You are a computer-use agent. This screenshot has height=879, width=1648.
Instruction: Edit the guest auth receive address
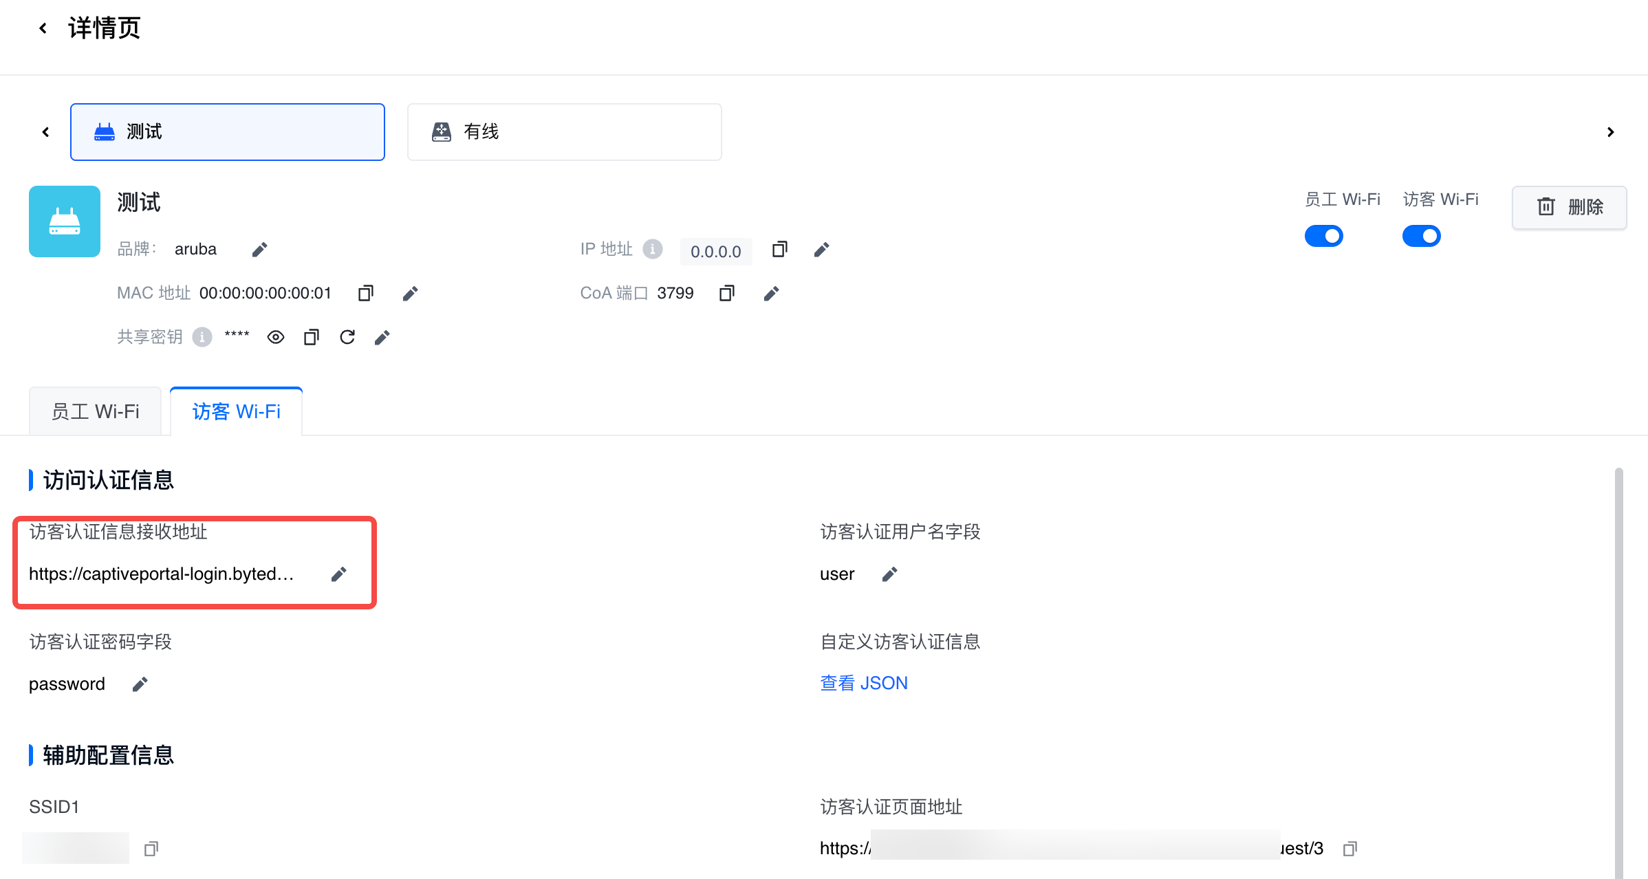[338, 574]
